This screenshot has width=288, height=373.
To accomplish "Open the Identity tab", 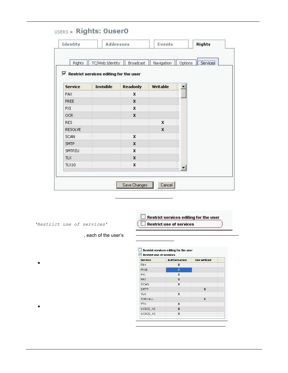I will (78, 44).
